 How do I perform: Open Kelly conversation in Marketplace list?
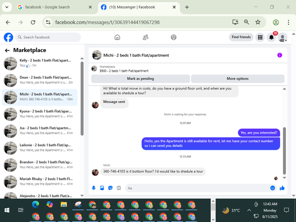tap(40, 63)
